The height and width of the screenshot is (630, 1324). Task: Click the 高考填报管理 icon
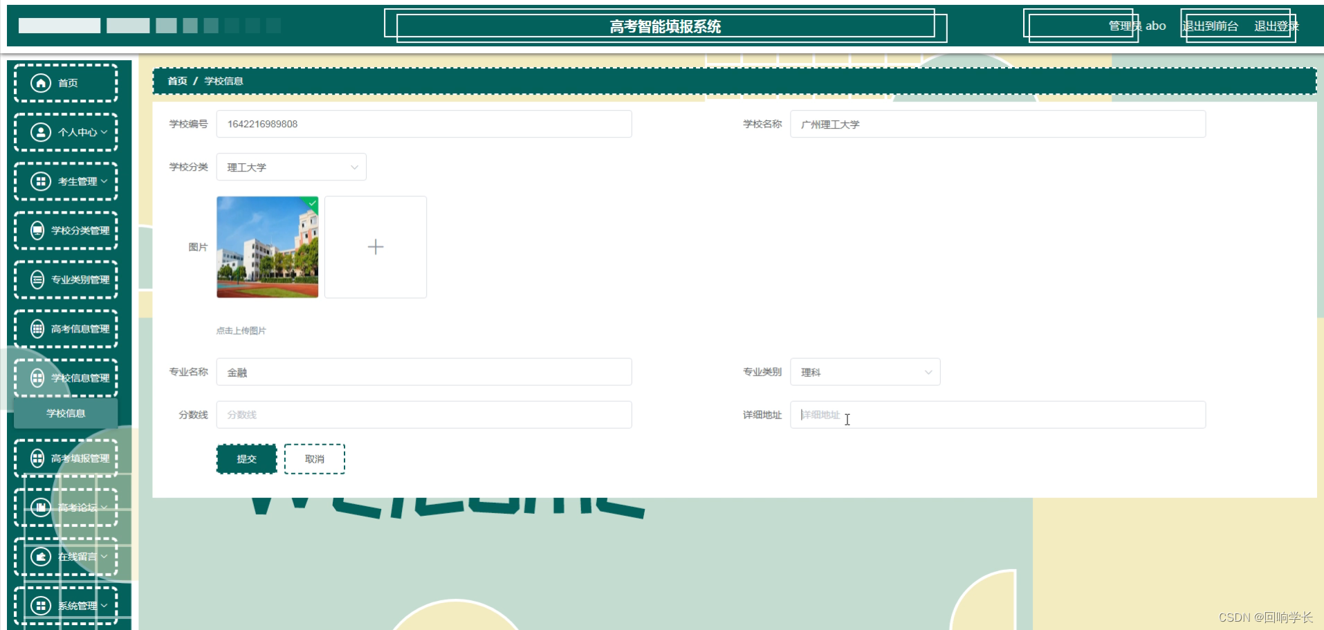(x=37, y=458)
